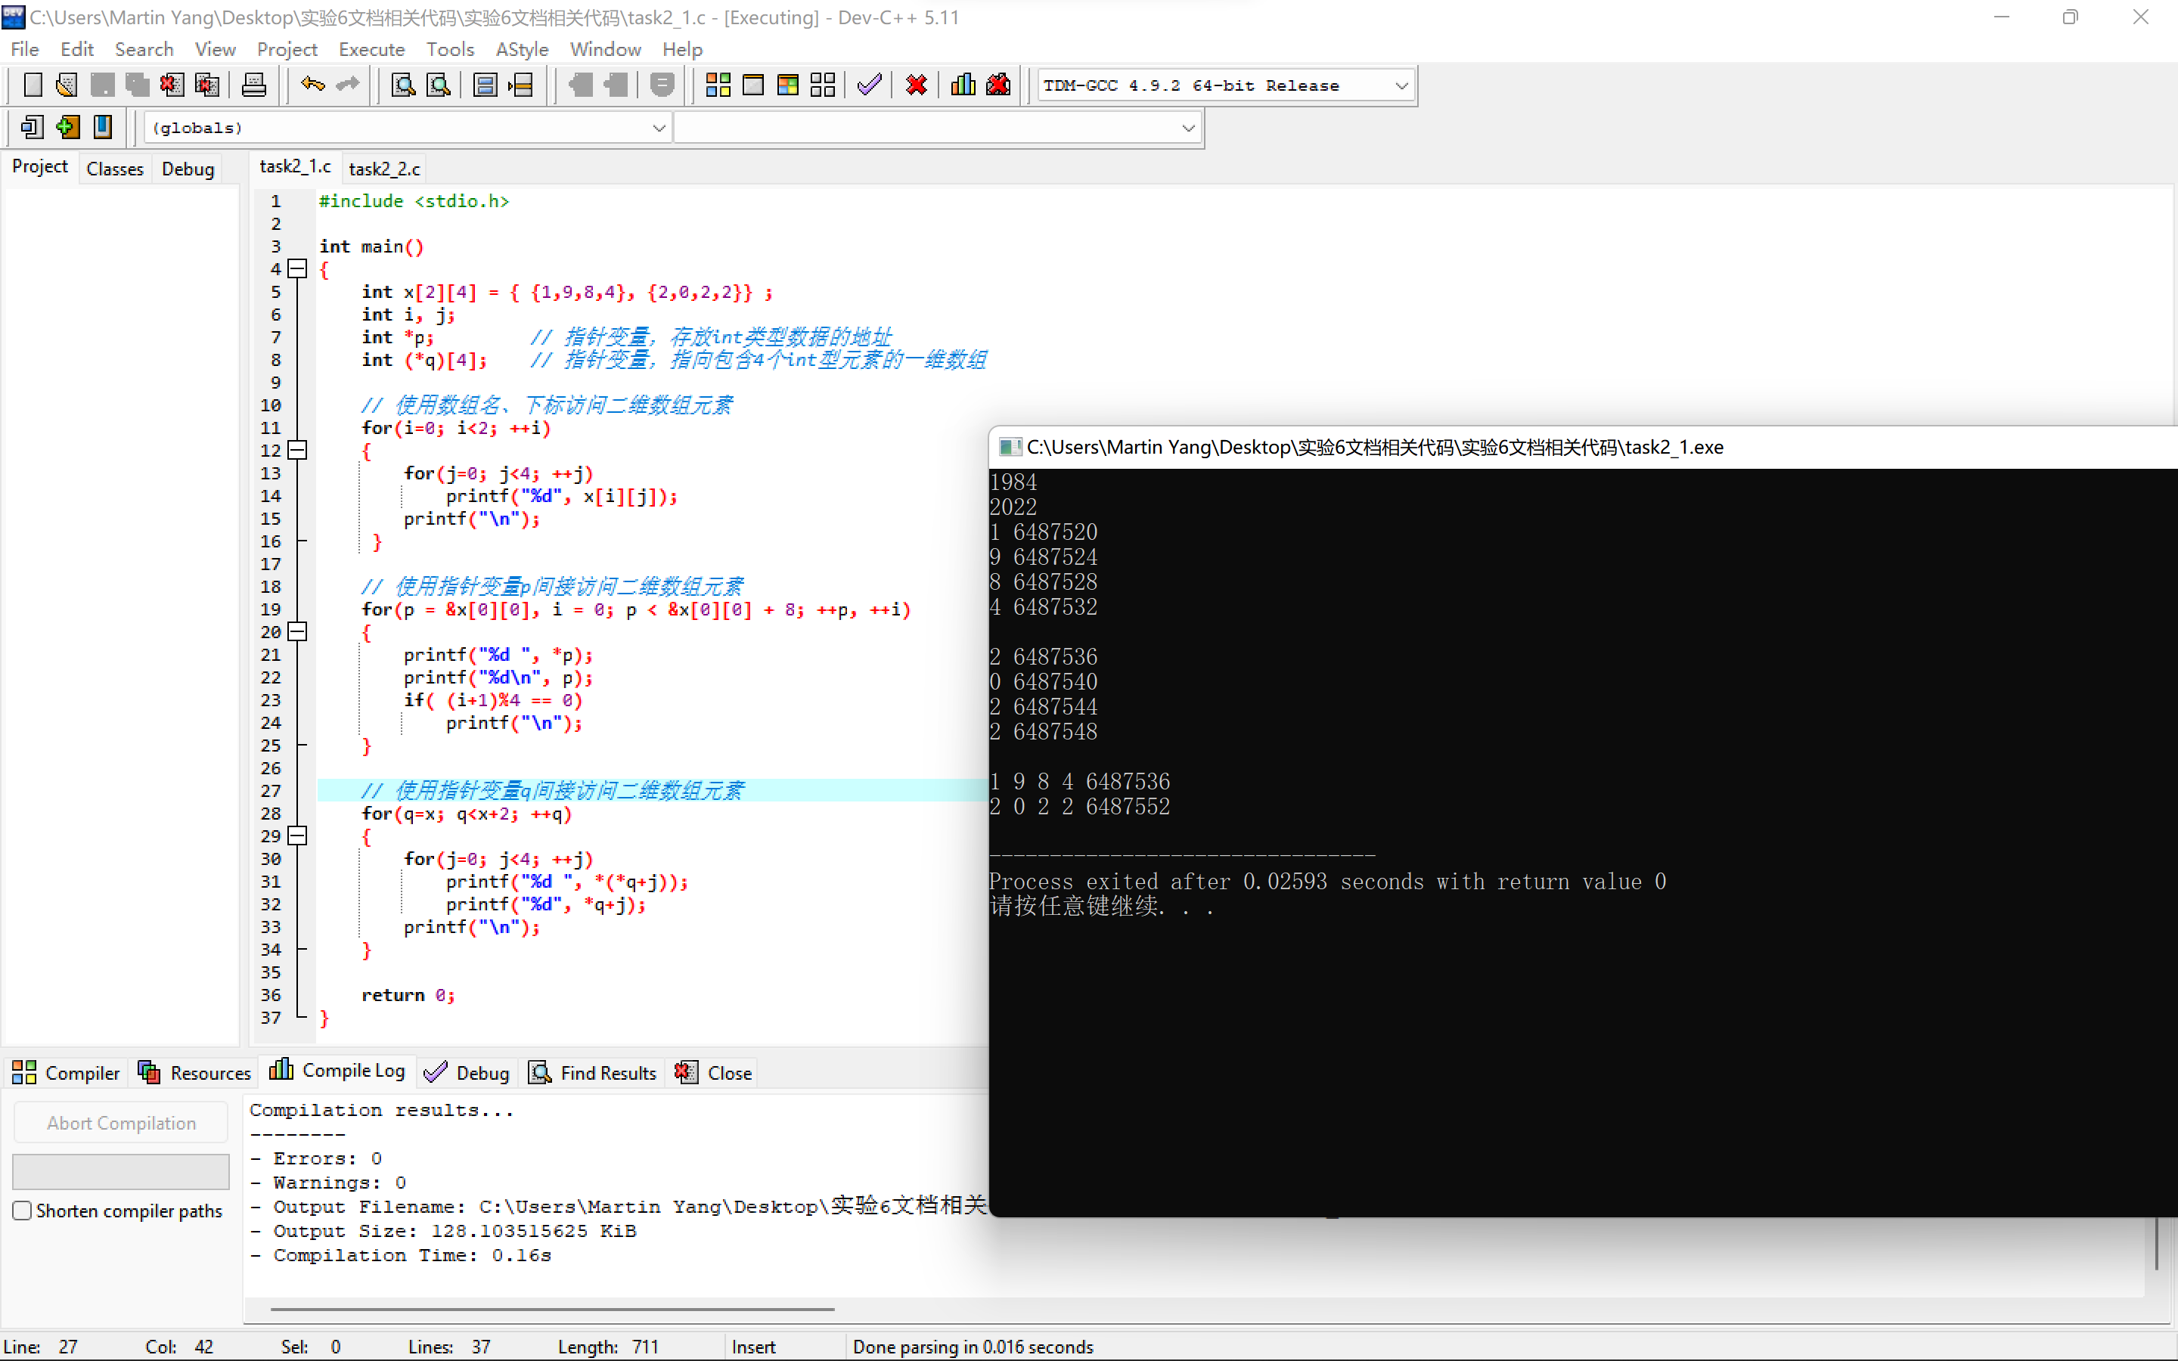The width and height of the screenshot is (2178, 1361).
Task: Click the Compile colored-squares icon
Action: click(717, 85)
